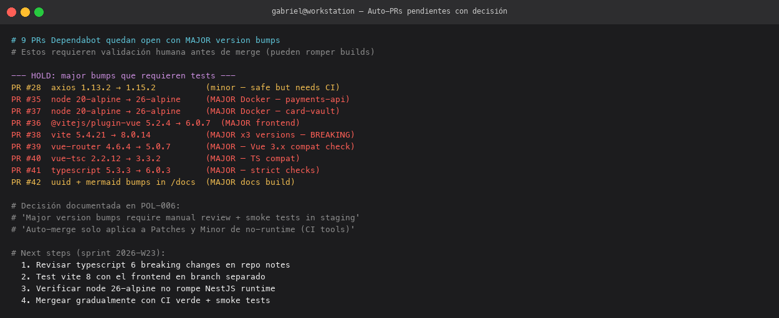This screenshot has height=318, width=779.
Task: Click the POL-006 decision comment line
Action: [96, 206]
